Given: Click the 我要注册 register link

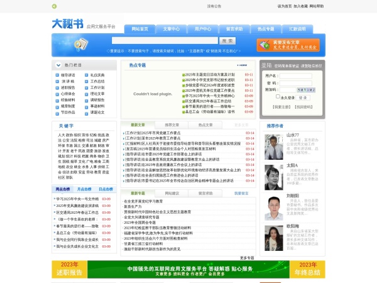Looking at the screenshot, I should [x=281, y=107].
